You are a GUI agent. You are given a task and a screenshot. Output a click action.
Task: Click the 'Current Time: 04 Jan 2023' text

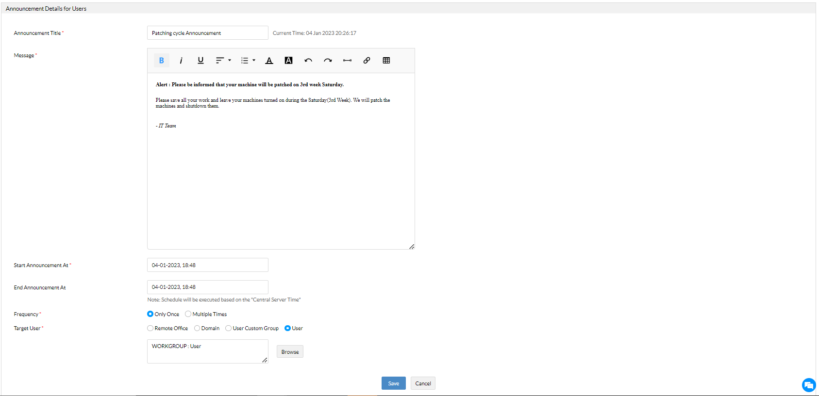pyautogui.click(x=315, y=33)
